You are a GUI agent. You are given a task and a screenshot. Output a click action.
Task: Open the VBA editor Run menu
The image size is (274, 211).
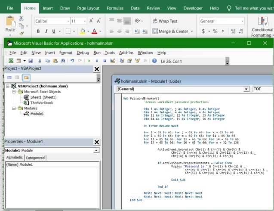pos(97,53)
